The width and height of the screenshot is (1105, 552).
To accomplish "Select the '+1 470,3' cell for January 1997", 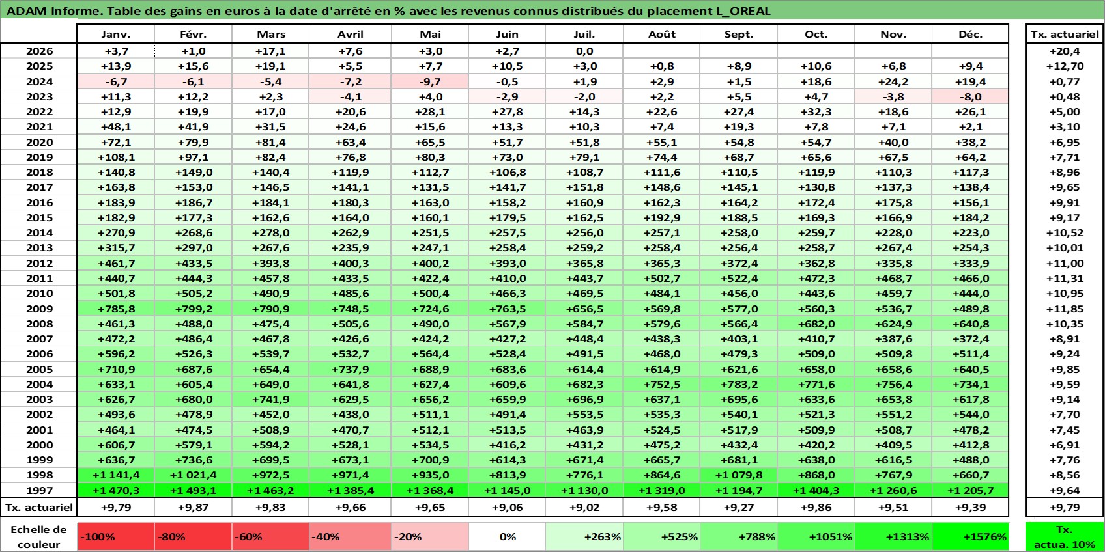I will pos(116,490).
